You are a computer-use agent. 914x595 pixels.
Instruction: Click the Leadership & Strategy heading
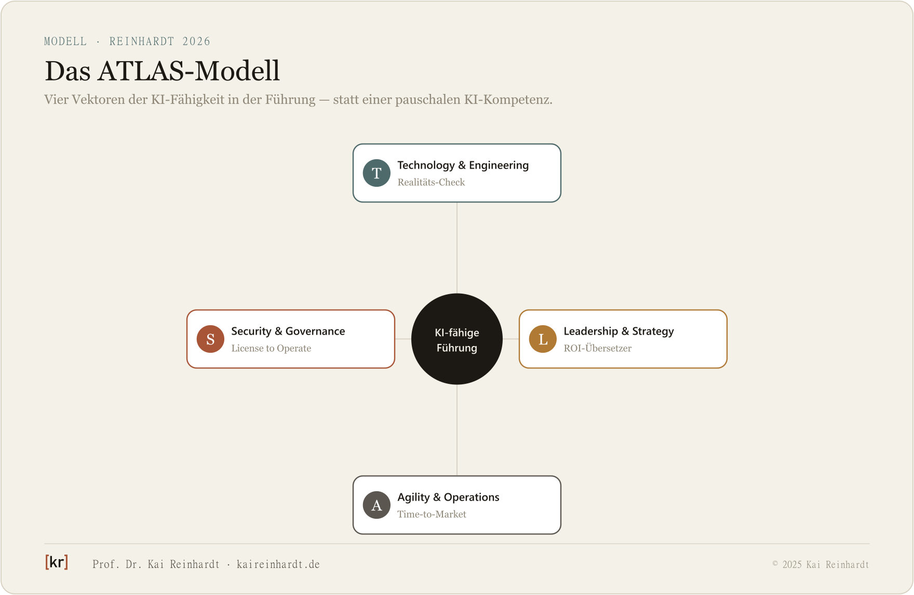click(x=619, y=331)
